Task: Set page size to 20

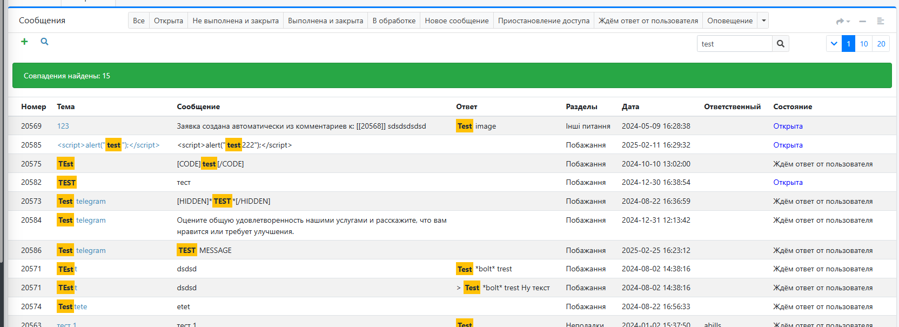Action: coord(881,44)
